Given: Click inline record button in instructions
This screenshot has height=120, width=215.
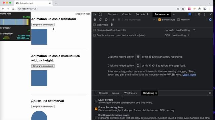Looking at the screenshot, I should pos(138,57).
